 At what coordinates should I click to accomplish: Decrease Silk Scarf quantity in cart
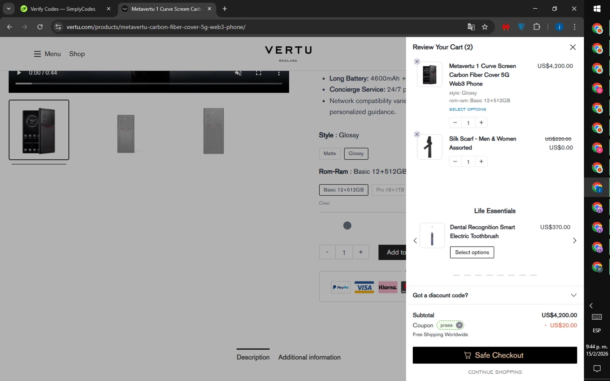tap(455, 162)
